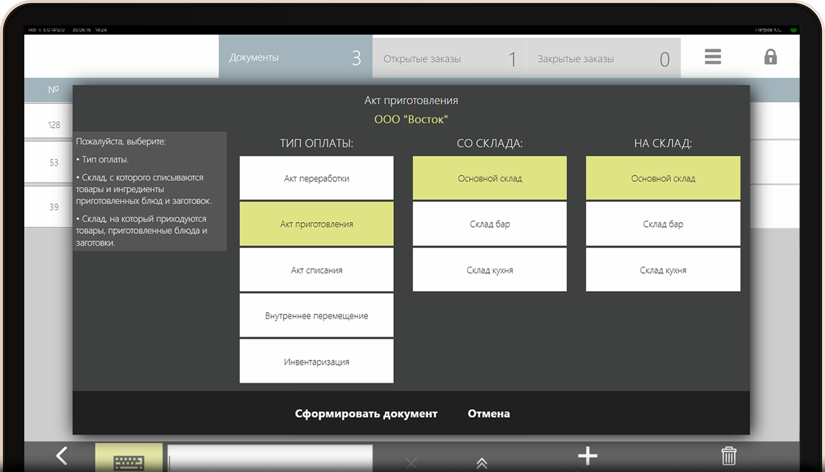The image size is (825, 472).
Task: Click the trash bin delete icon
Action: [x=729, y=456]
